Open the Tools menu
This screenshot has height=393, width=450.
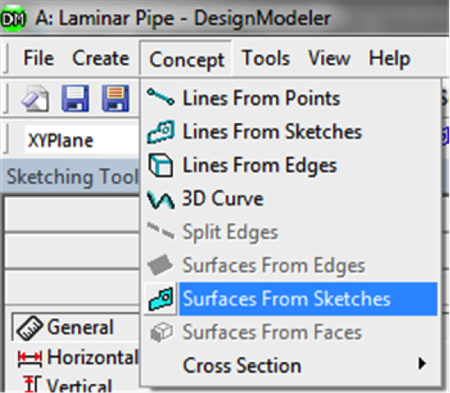(266, 58)
